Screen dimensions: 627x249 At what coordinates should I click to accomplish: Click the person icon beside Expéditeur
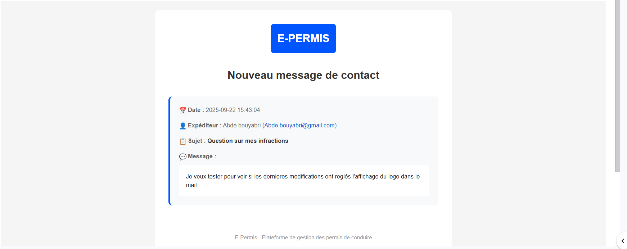click(183, 126)
